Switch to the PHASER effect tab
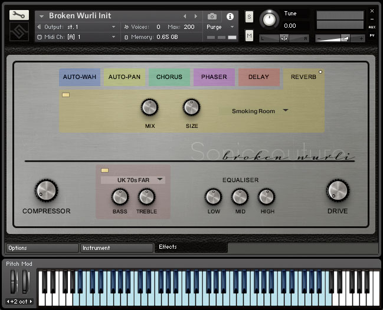This screenshot has width=383, height=310. (x=214, y=77)
